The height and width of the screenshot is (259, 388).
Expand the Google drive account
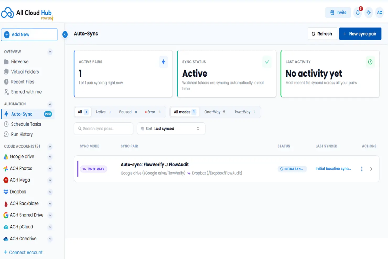click(x=50, y=157)
